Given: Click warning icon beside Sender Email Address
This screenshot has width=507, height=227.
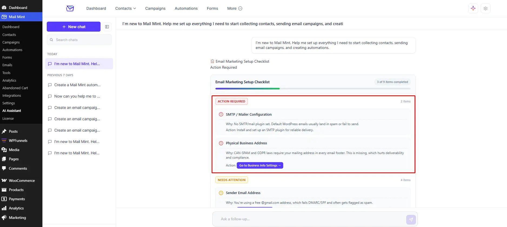Looking at the screenshot, I should (x=221, y=193).
